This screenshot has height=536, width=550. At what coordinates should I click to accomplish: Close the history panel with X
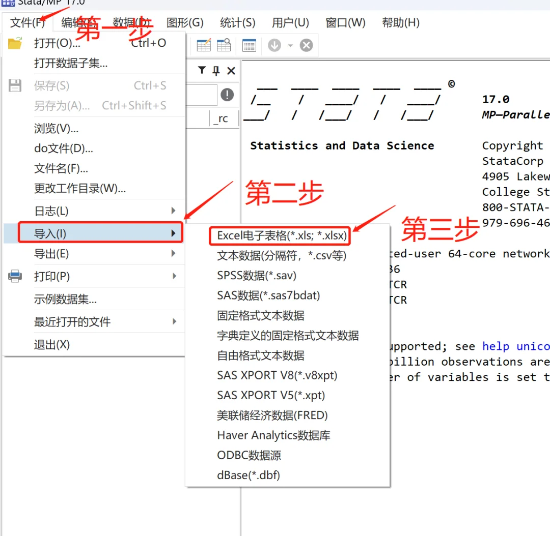pyautogui.click(x=231, y=71)
